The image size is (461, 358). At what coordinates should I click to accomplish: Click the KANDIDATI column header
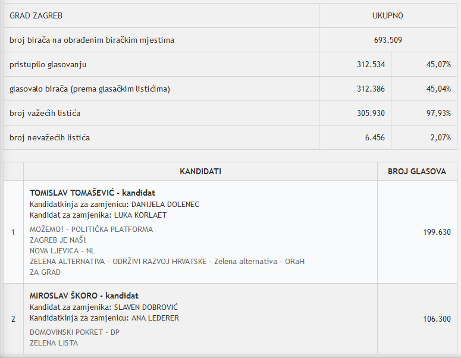(x=200, y=171)
